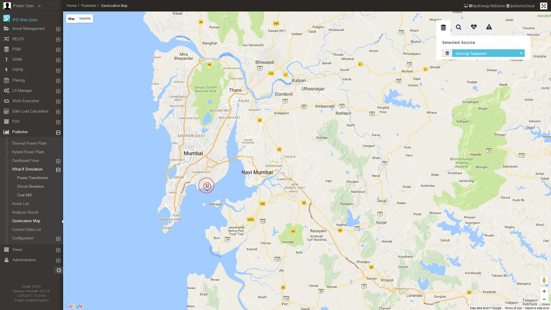Image resolution: width=551 pixels, height=310 pixels.
Task: Expand the Configuration submenu
Action: (58, 239)
